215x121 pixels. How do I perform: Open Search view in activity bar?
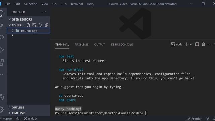point(2,37)
